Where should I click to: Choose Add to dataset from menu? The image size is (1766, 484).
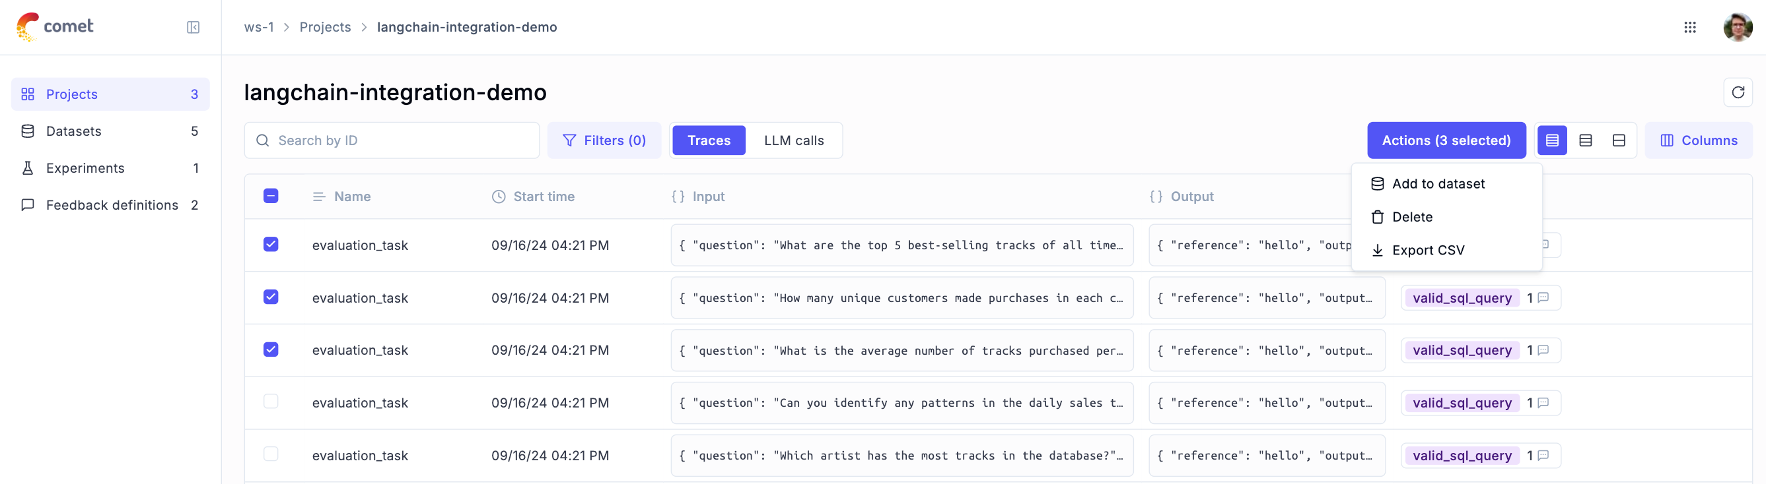coord(1438,184)
